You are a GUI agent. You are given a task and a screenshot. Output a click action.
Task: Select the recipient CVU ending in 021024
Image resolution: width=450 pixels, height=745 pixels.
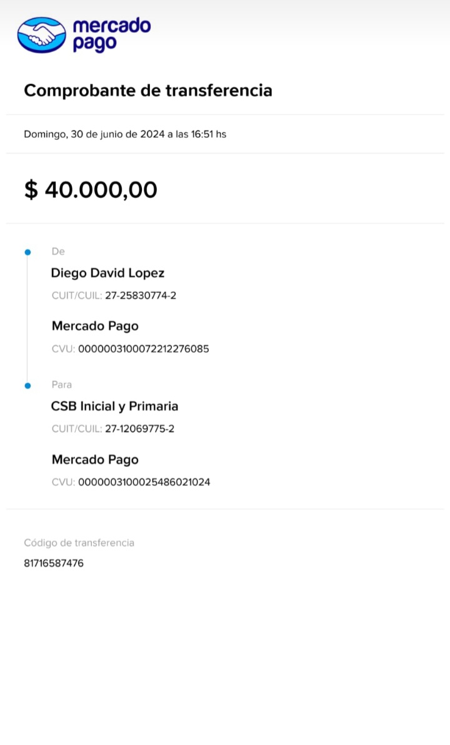coord(144,483)
